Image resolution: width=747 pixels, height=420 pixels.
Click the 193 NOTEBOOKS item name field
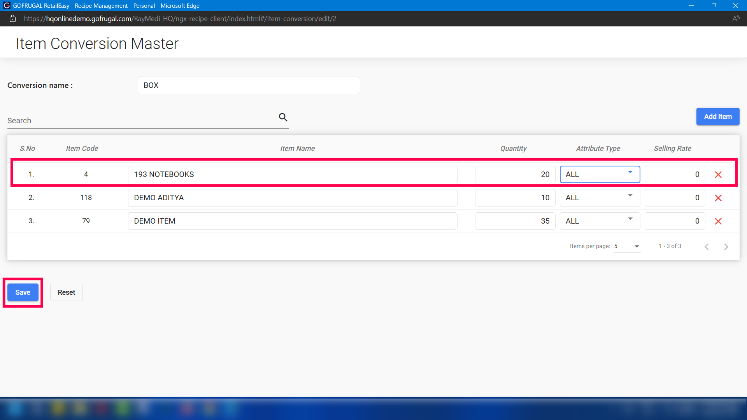tap(292, 174)
